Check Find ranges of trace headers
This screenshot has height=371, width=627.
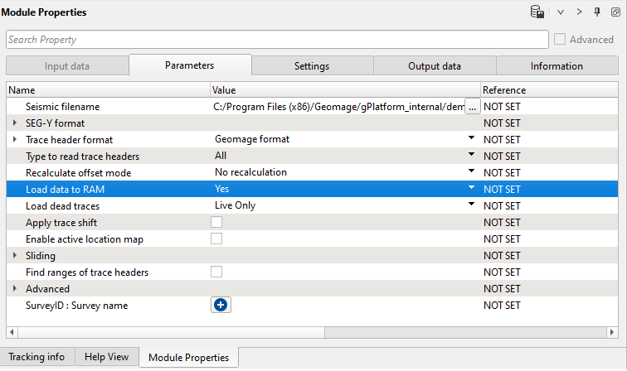tap(216, 272)
